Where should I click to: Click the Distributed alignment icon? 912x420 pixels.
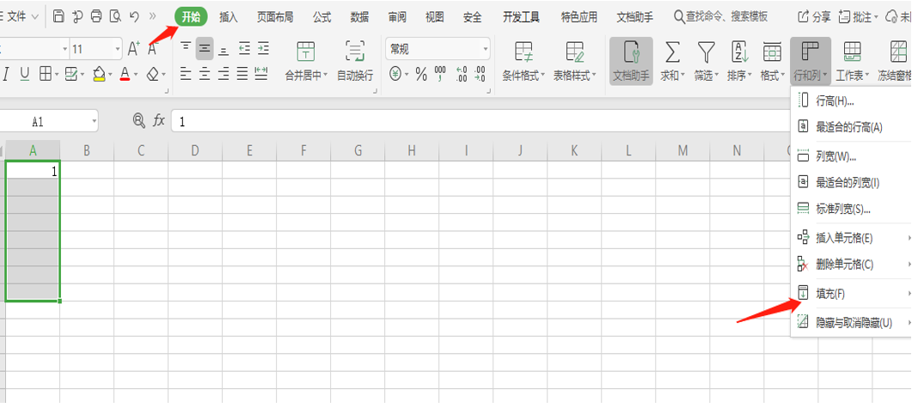pos(261,74)
